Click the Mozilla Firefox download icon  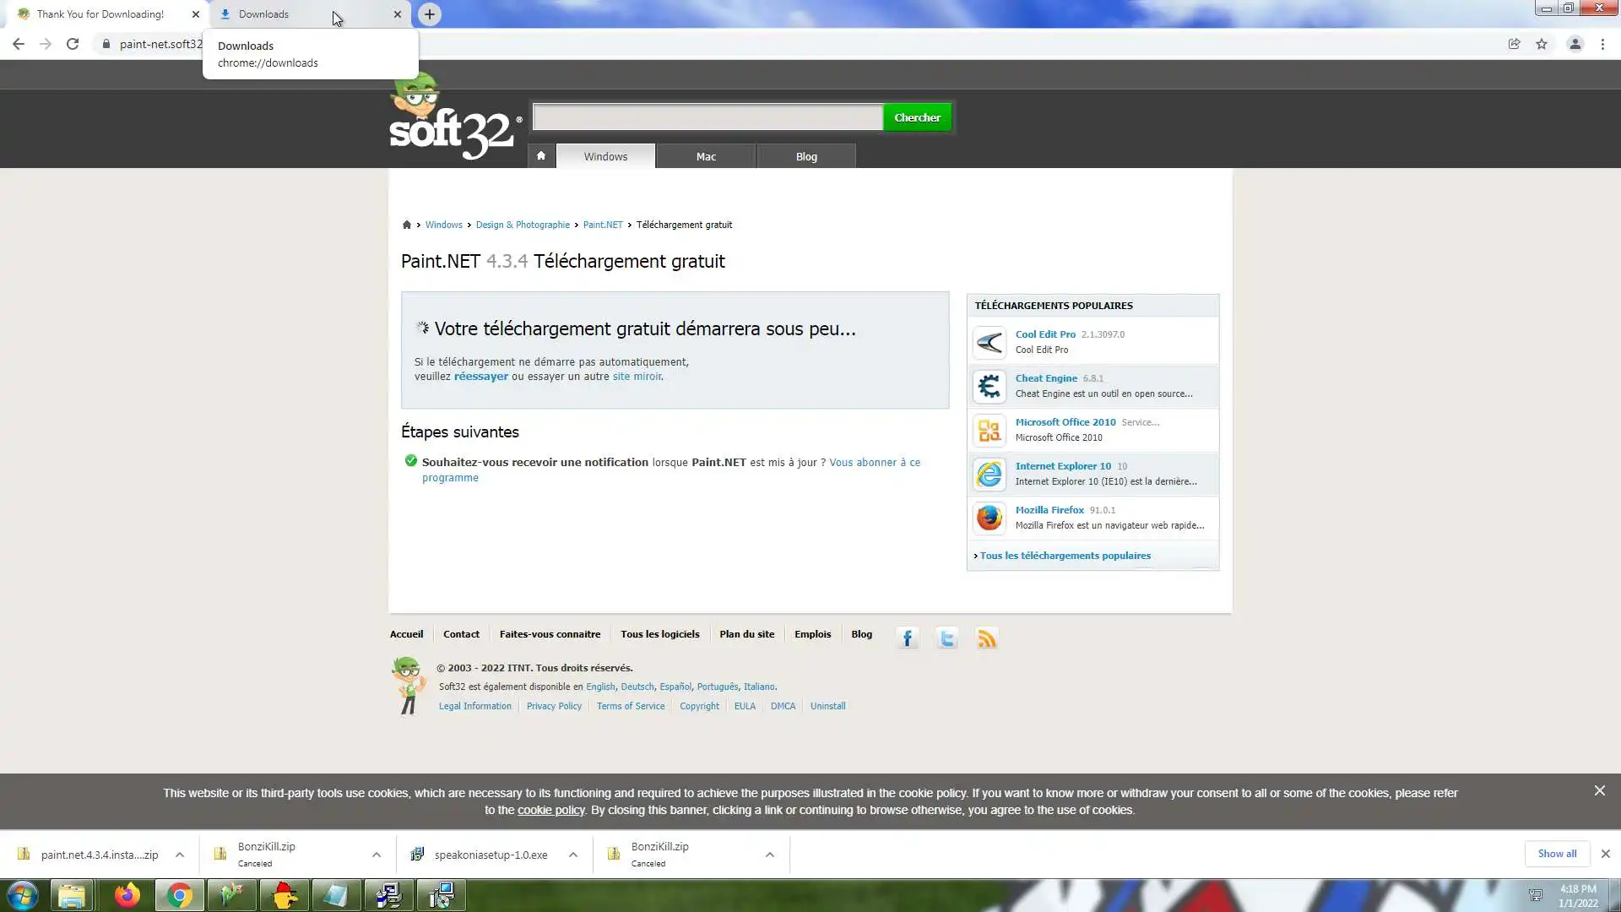pos(989,518)
